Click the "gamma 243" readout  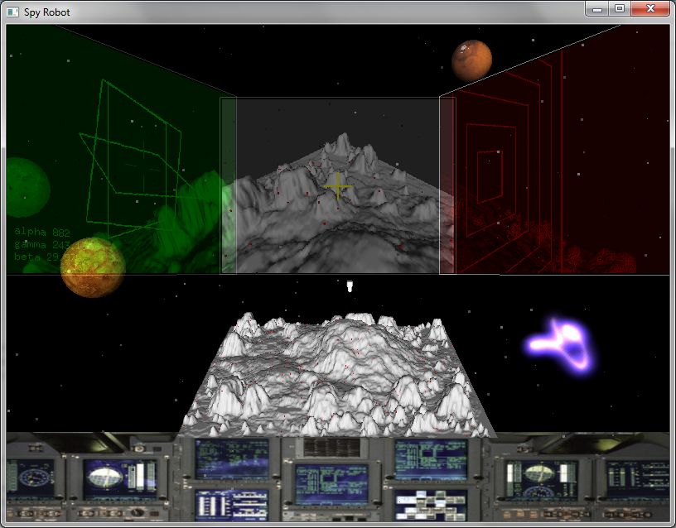41,245
